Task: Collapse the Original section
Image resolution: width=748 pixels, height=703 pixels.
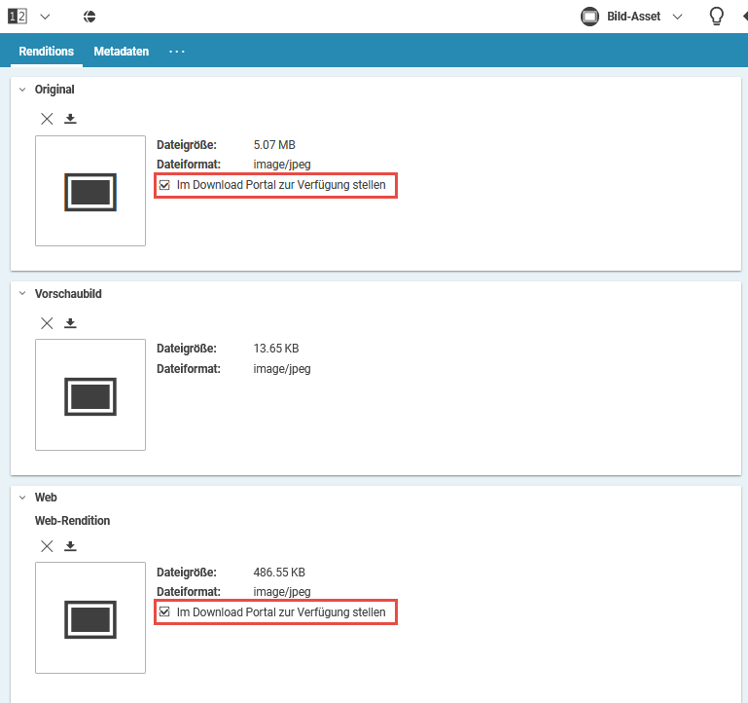Action: (21, 90)
